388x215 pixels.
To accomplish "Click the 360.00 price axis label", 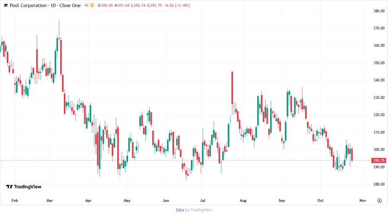I will pos(379,45).
